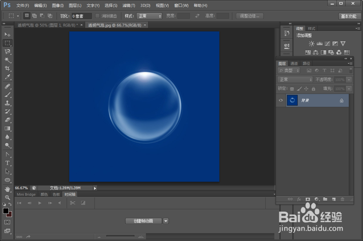Select the Pen tool
363x241 pixels.
[x=7, y=154]
